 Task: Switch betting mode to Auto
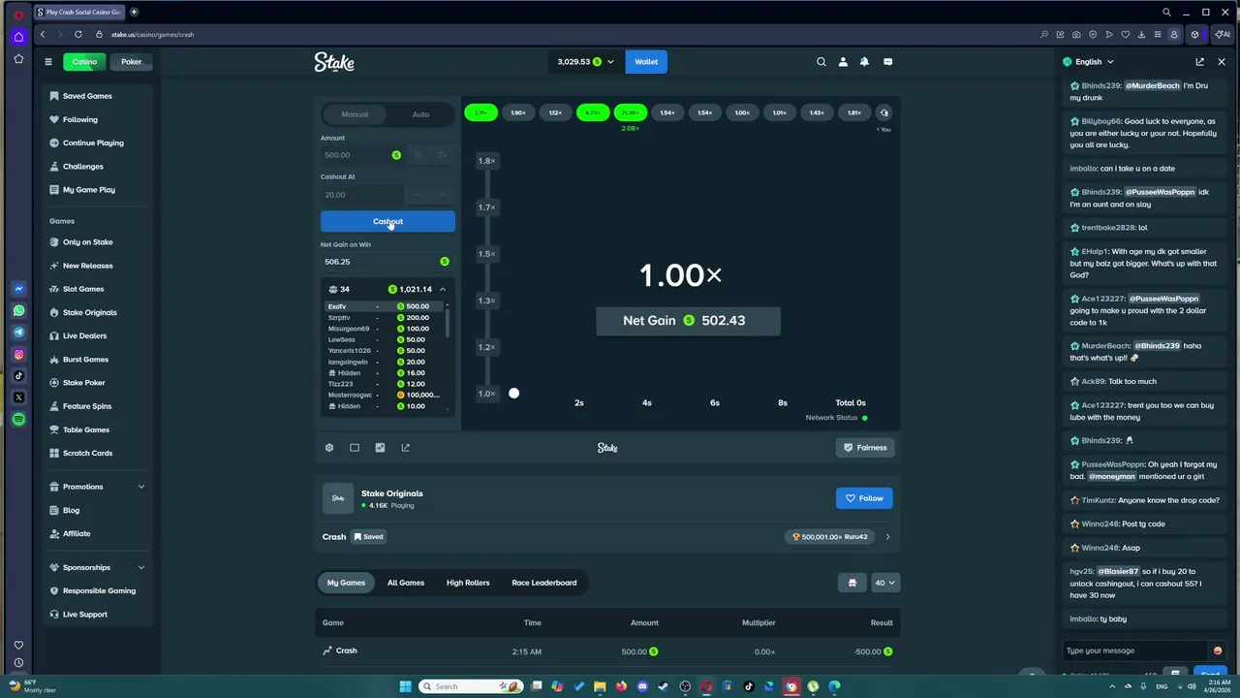[420, 114]
